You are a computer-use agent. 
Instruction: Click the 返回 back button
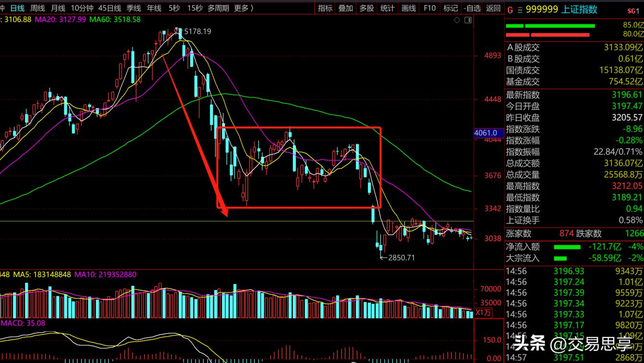click(x=493, y=8)
